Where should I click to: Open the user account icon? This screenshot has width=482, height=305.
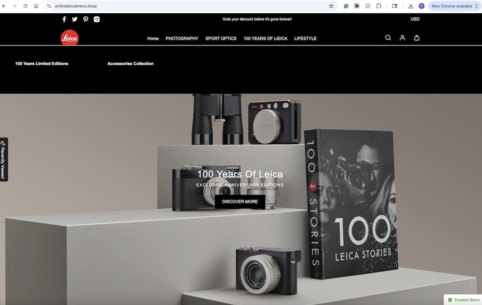point(402,38)
